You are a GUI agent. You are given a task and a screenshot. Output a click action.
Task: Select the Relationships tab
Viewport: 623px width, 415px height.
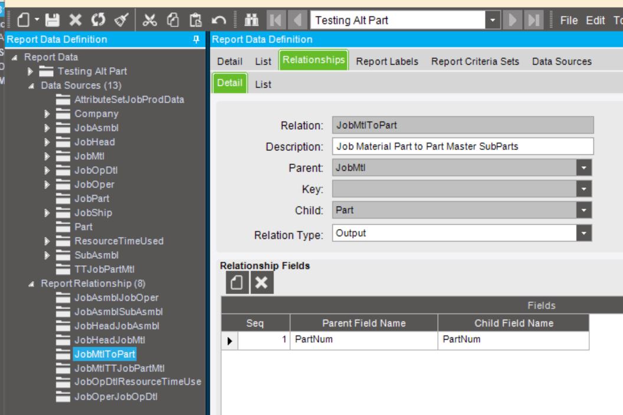(x=313, y=60)
